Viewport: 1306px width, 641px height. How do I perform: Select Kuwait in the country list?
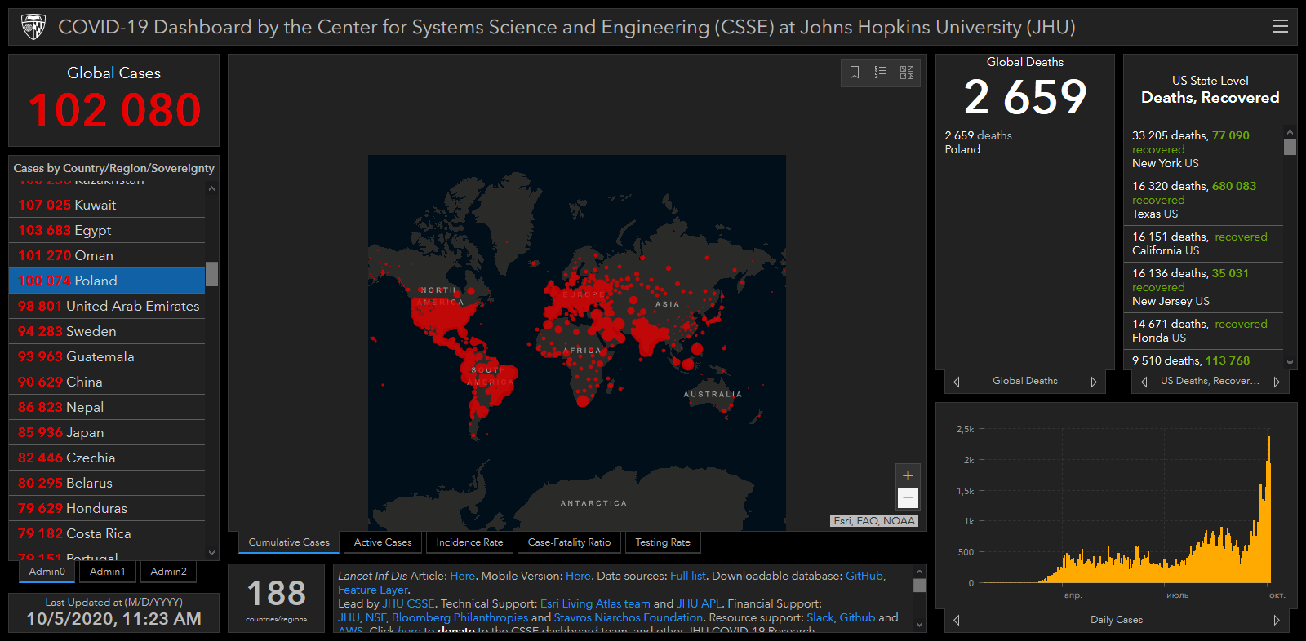pyautogui.click(x=107, y=205)
